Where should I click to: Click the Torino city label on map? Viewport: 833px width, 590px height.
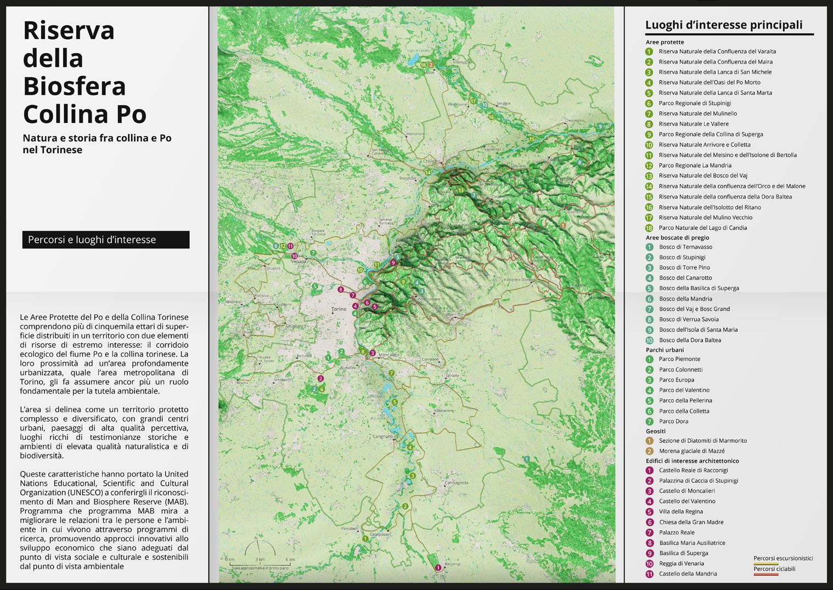339,309
